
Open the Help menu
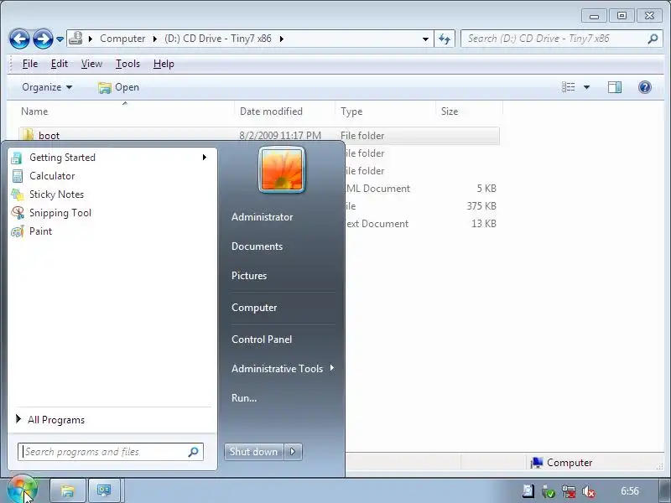point(164,64)
